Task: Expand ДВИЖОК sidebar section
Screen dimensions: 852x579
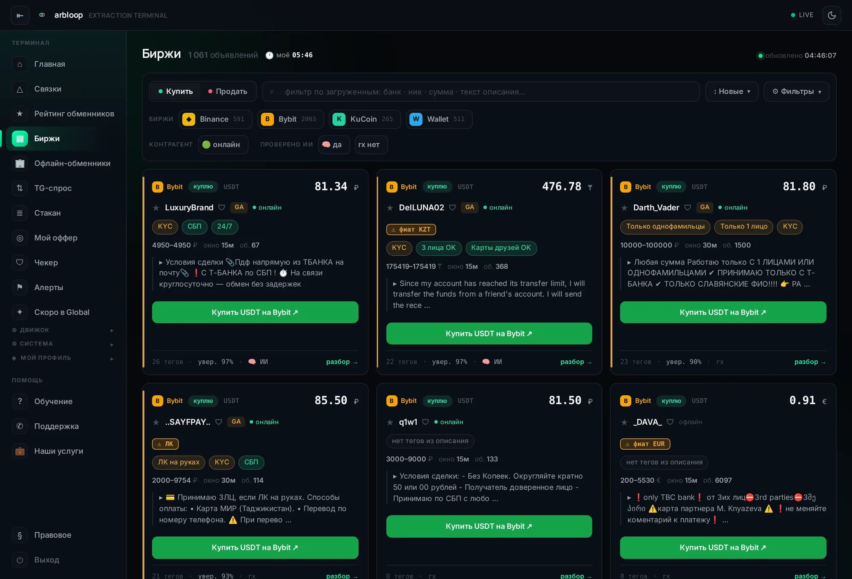Action: point(63,330)
